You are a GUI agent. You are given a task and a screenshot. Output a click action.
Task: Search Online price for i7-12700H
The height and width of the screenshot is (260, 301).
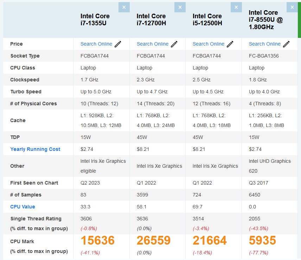[153, 44]
